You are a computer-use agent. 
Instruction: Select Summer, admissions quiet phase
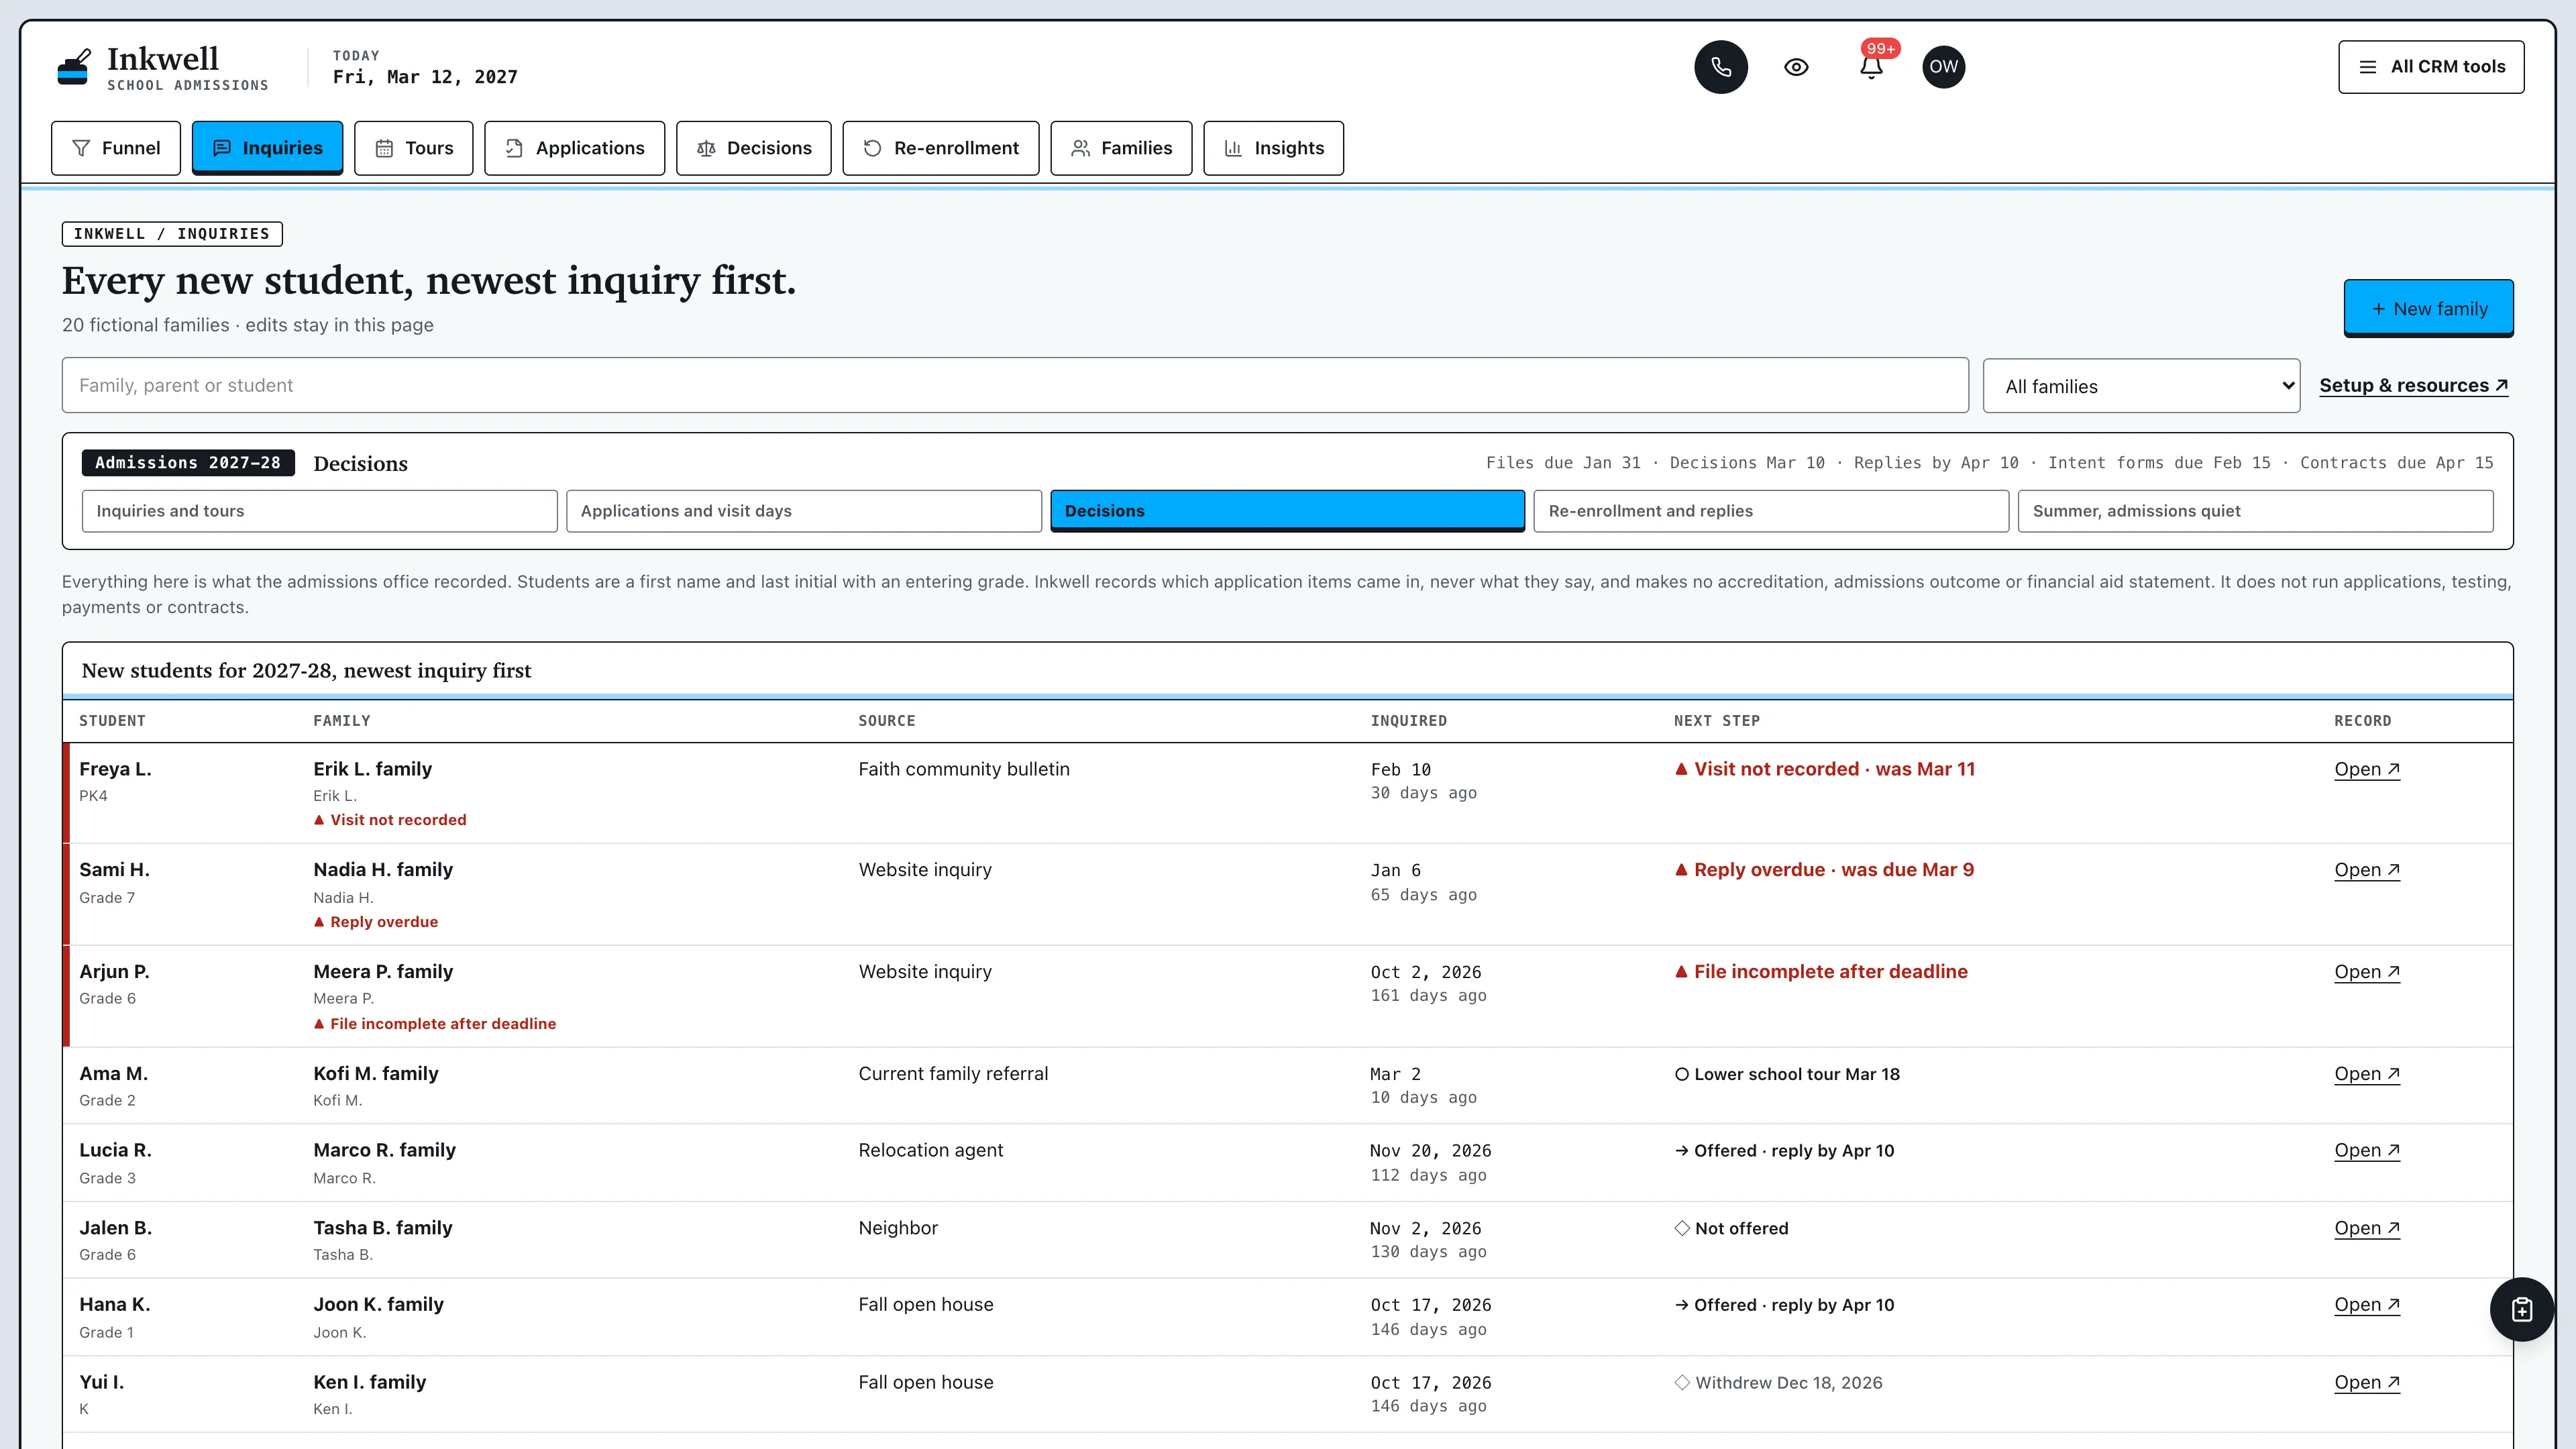click(x=2255, y=511)
